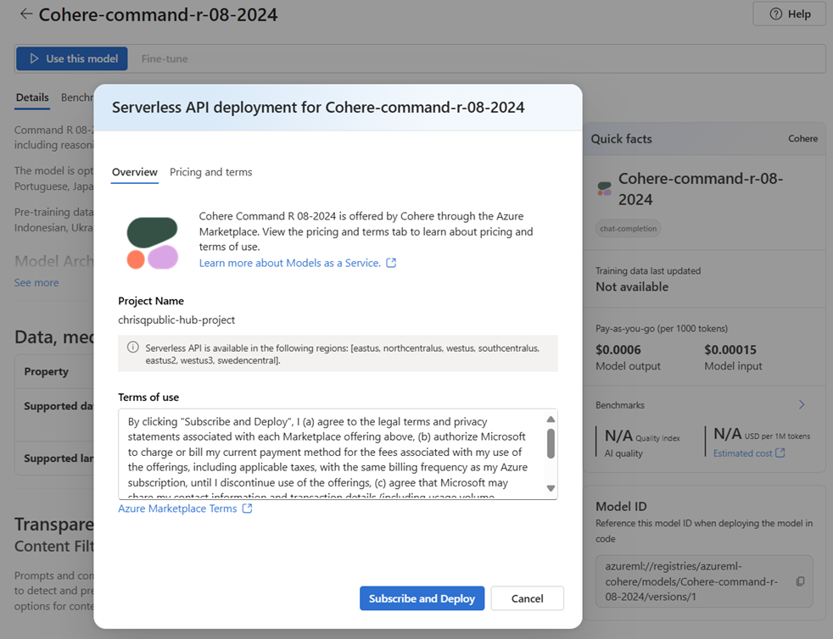The width and height of the screenshot is (833, 639).
Task: Click the Terms of use scrollbar thumb
Action: pos(551,442)
